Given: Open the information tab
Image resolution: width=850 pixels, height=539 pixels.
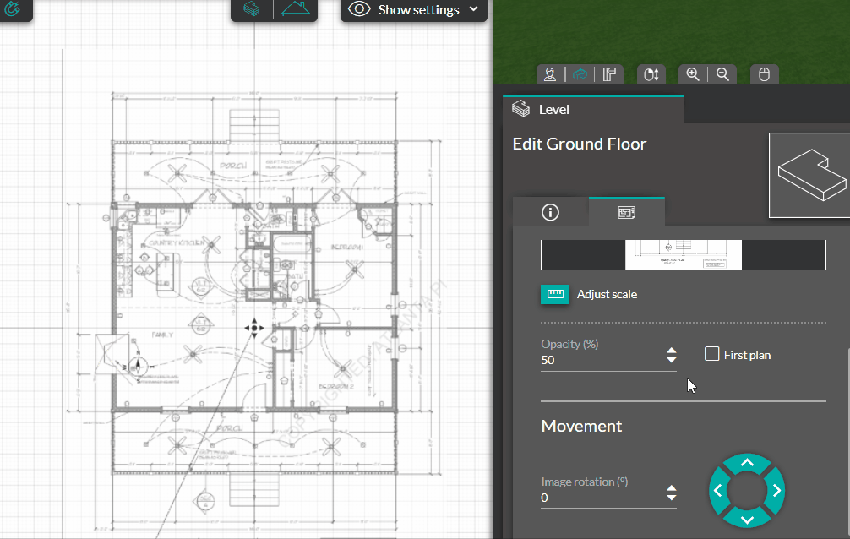Looking at the screenshot, I should 550,212.
